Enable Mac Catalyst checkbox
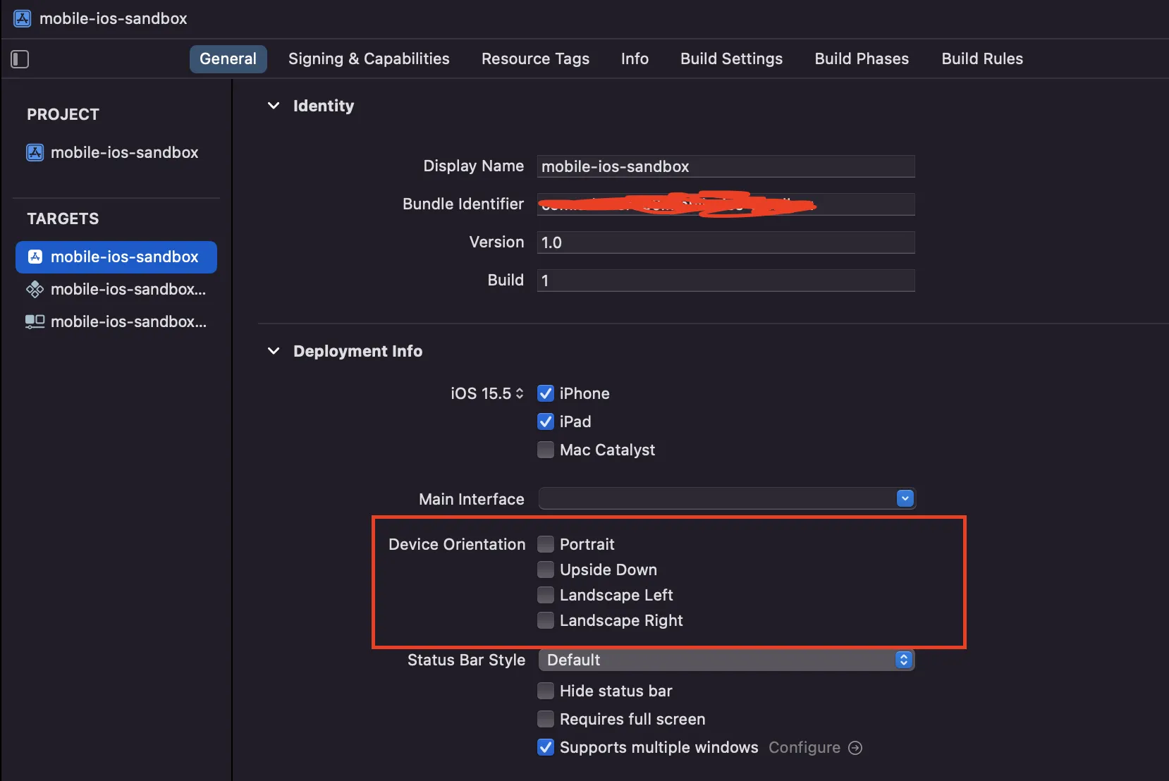The width and height of the screenshot is (1169, 781). [546, 450]
